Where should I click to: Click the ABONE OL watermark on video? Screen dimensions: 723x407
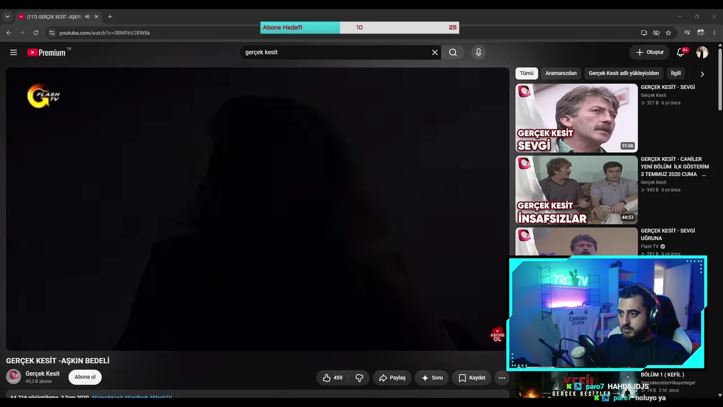[x=497, y=335]
